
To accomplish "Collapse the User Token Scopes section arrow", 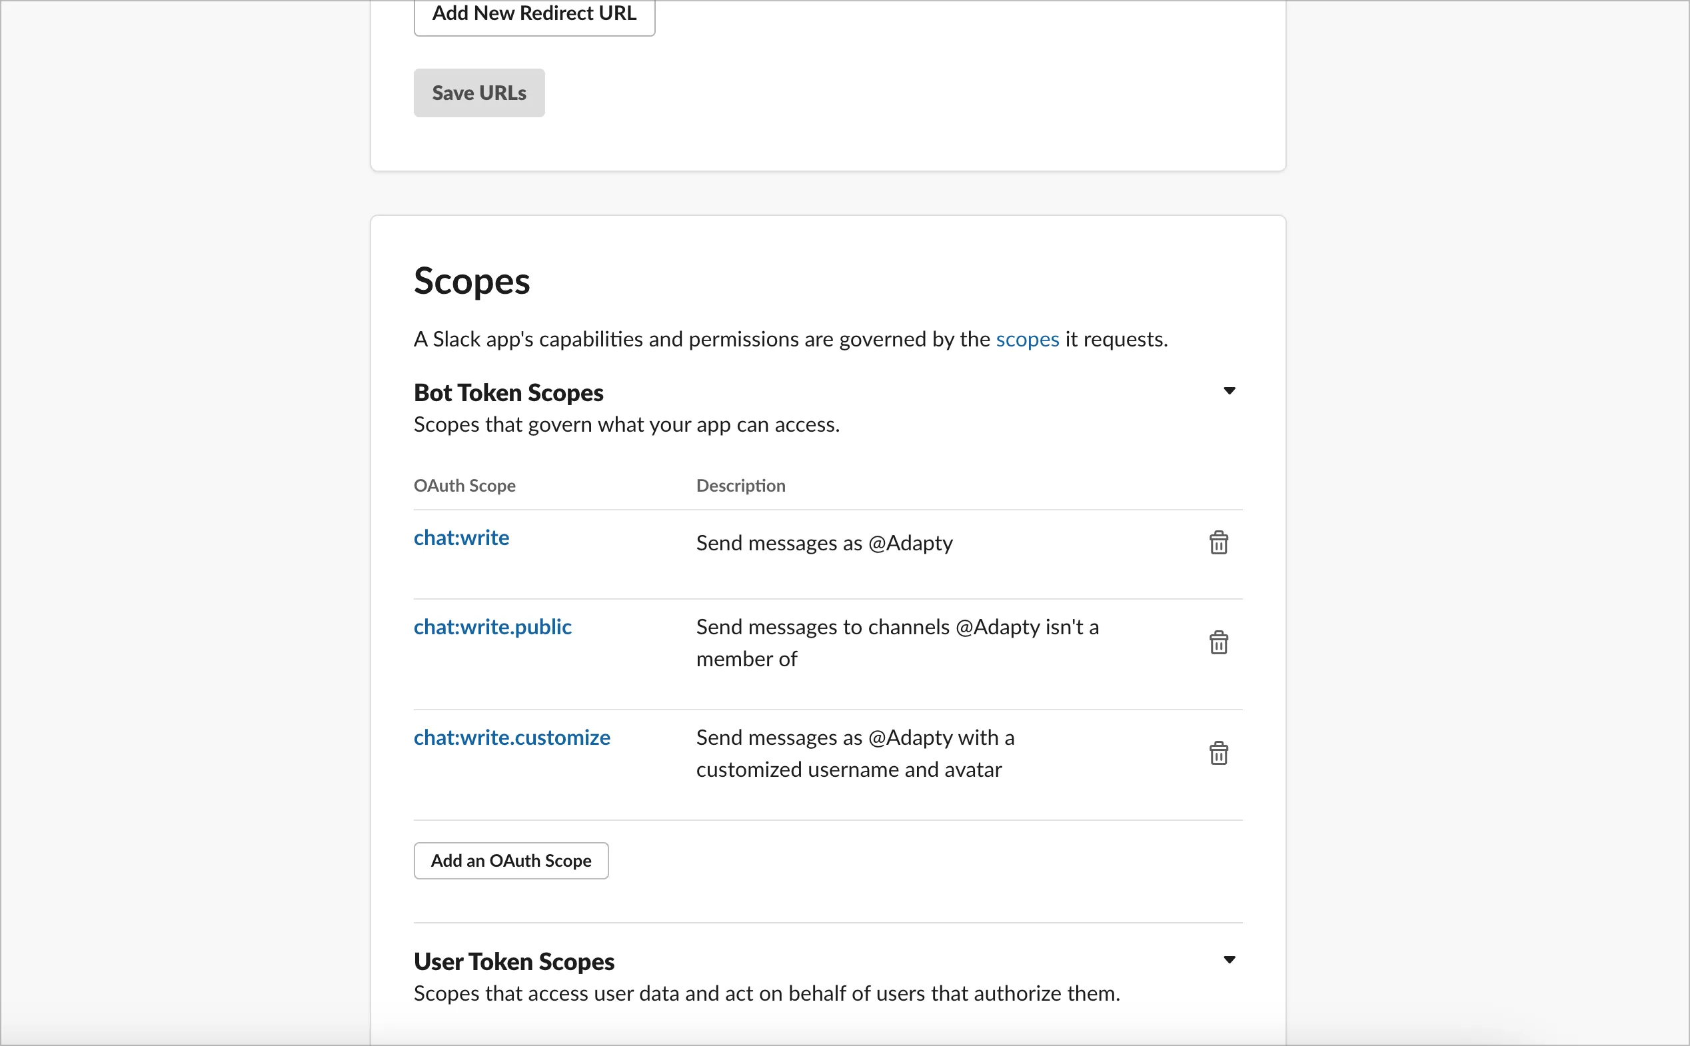I will pos(1229,959).
